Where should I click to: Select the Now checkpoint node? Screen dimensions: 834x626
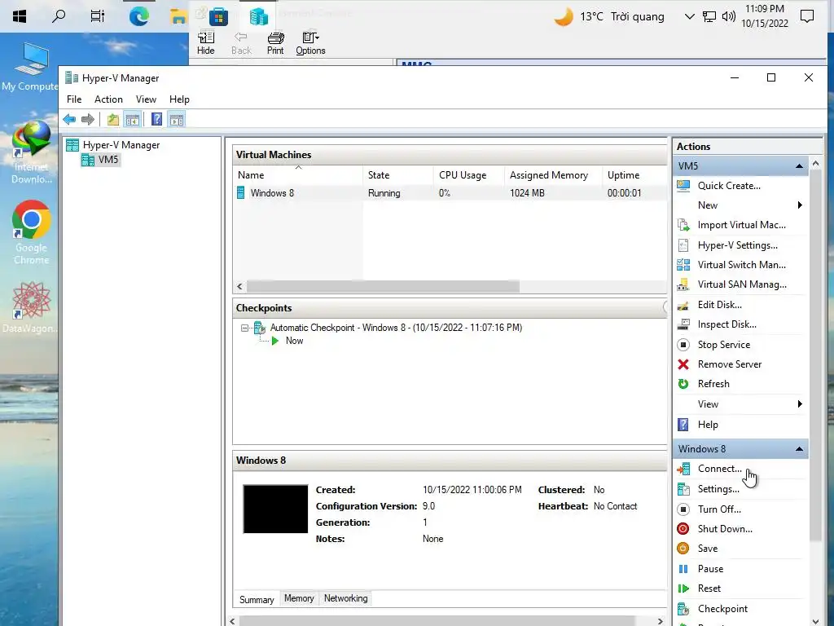(294, 342)
